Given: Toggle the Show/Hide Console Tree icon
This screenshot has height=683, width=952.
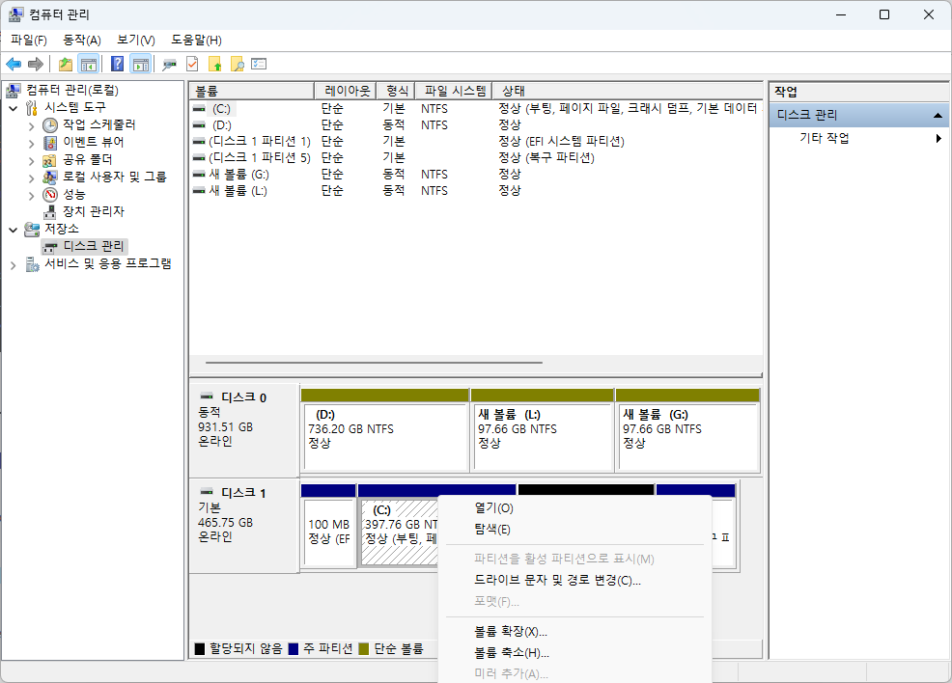Looking at the screenshot, I should point(89,64).
